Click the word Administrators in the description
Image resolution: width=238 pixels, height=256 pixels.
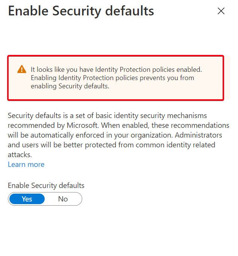(x=198, y=135)
